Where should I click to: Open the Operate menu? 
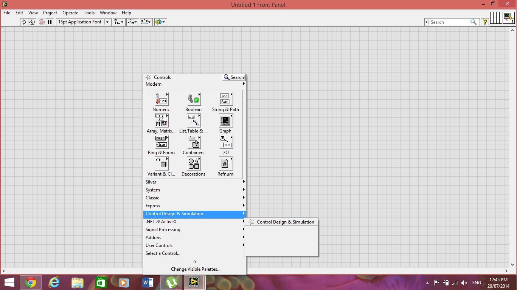coord(70,13)
